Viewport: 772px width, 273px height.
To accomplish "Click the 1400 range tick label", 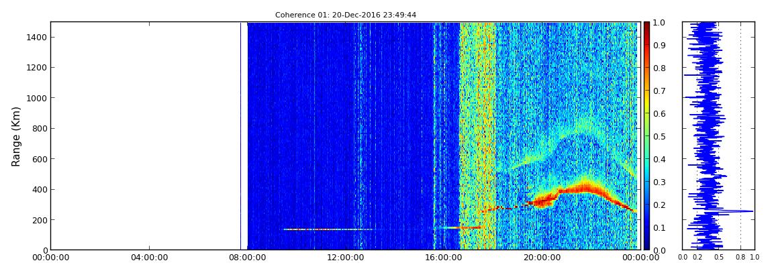I will click(36, 37).
